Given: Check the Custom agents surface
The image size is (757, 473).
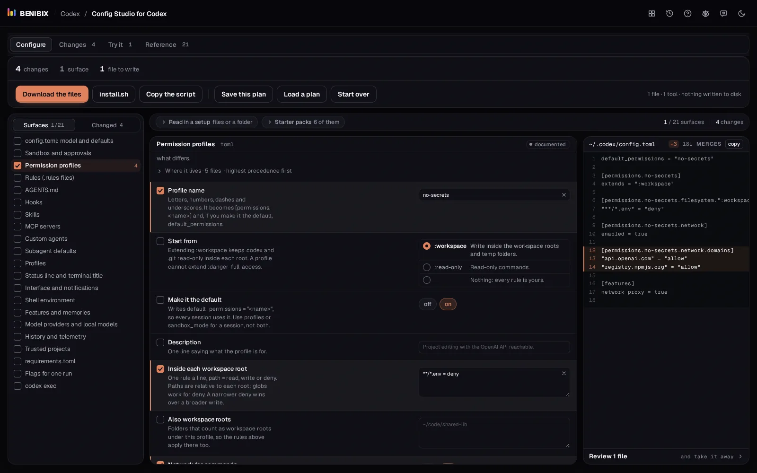Looking at the screenshot, I should [x=18, y=239].
